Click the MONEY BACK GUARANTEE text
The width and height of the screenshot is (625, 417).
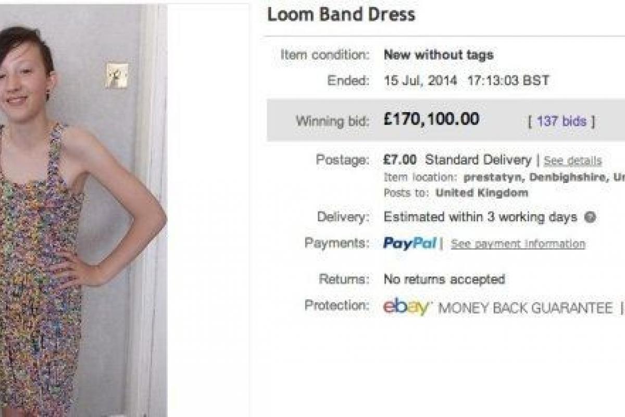tap(526, 308)
